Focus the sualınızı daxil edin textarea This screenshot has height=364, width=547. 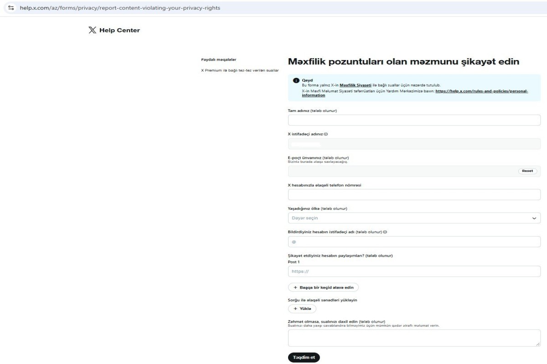[414, 338]
